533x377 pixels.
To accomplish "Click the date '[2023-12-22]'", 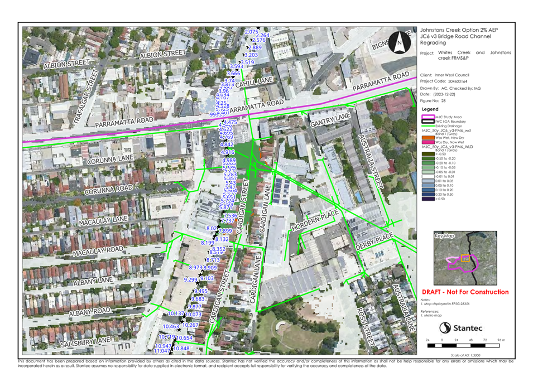I will (x=444, y=94).
